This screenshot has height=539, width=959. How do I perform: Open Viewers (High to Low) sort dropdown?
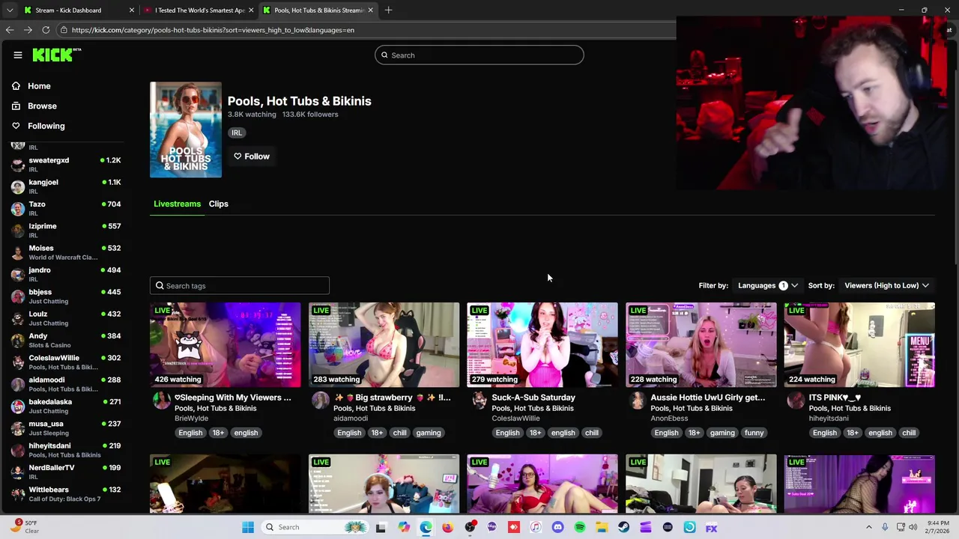pyautogui.click(x=886, y=285)
